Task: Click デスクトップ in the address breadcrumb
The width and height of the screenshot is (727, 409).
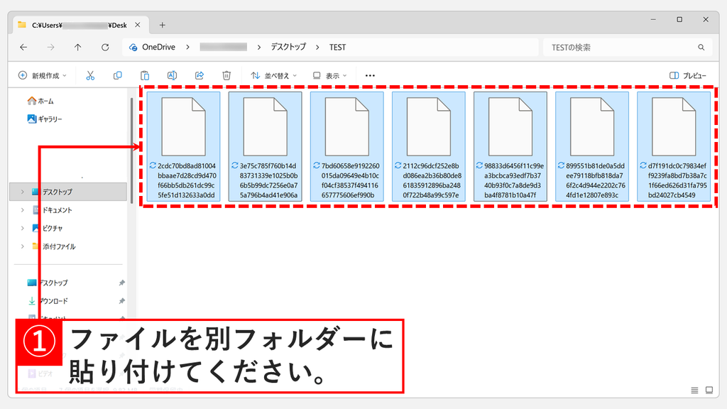Action: click(x=288, y=48)
